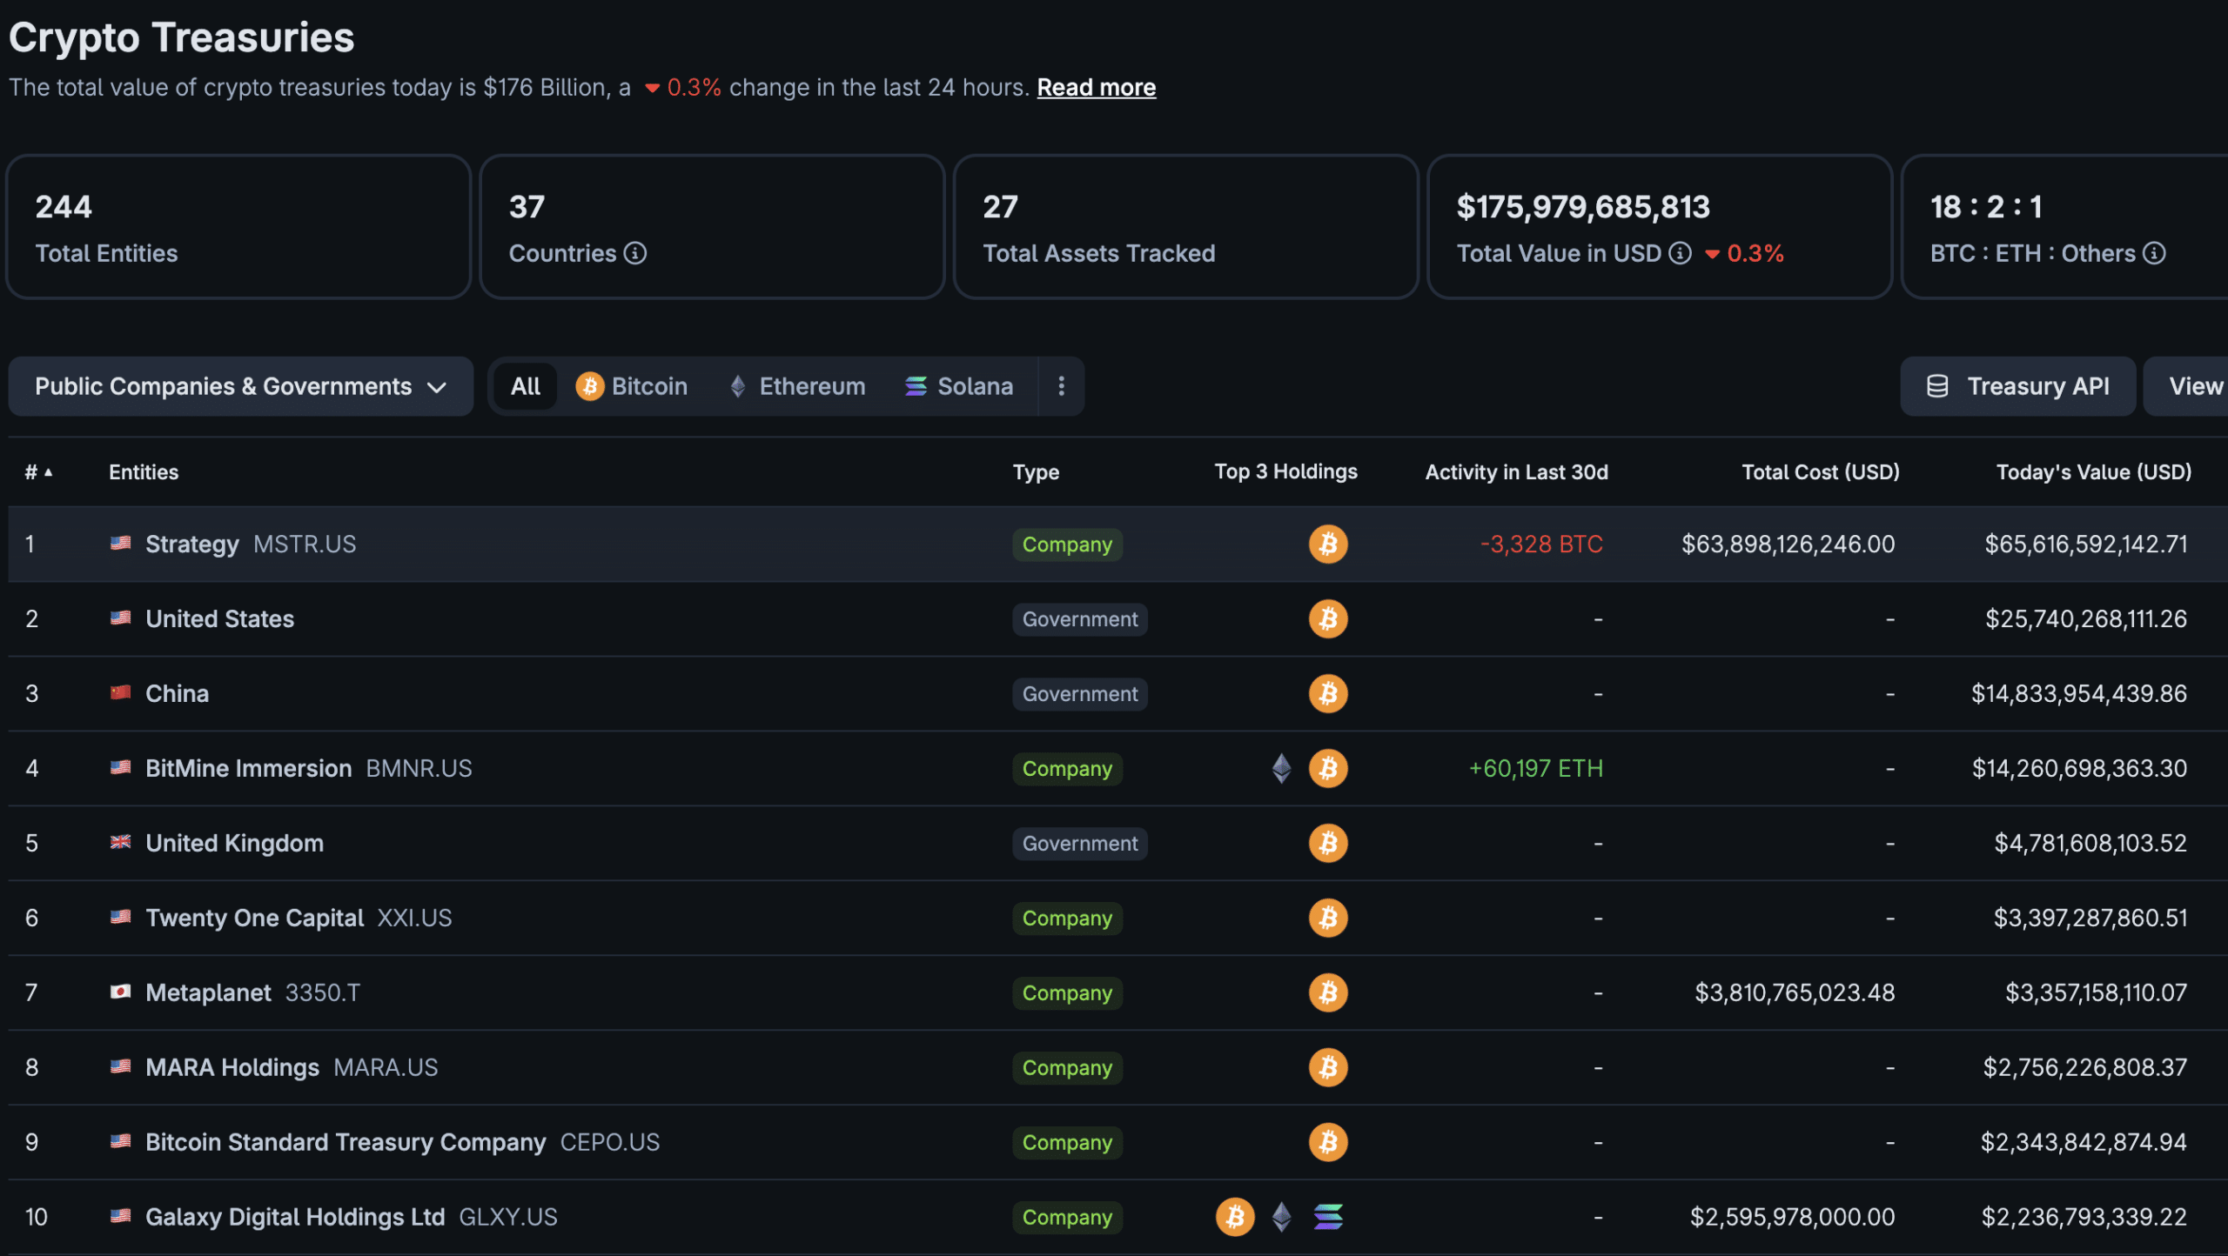2228x1256 pixels.
Task: Click Bitcoin icon in Twenty One Capital row
Action: click(1328, 919)
